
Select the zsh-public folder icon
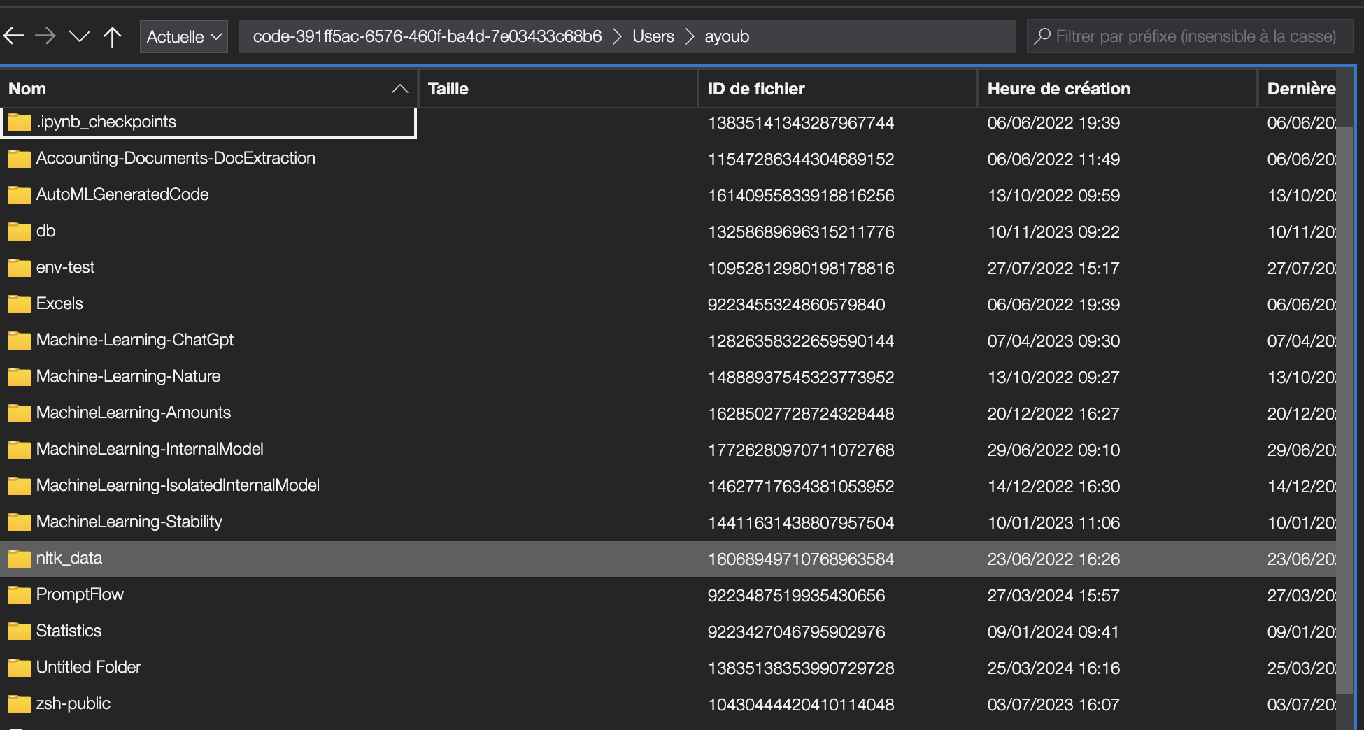pyautogui.click(x=19, y=704)
